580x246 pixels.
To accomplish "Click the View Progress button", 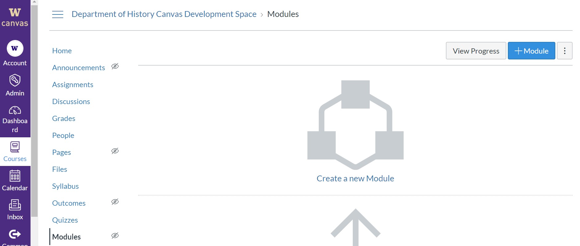I will pyautogui.click(x=476, y=51).
